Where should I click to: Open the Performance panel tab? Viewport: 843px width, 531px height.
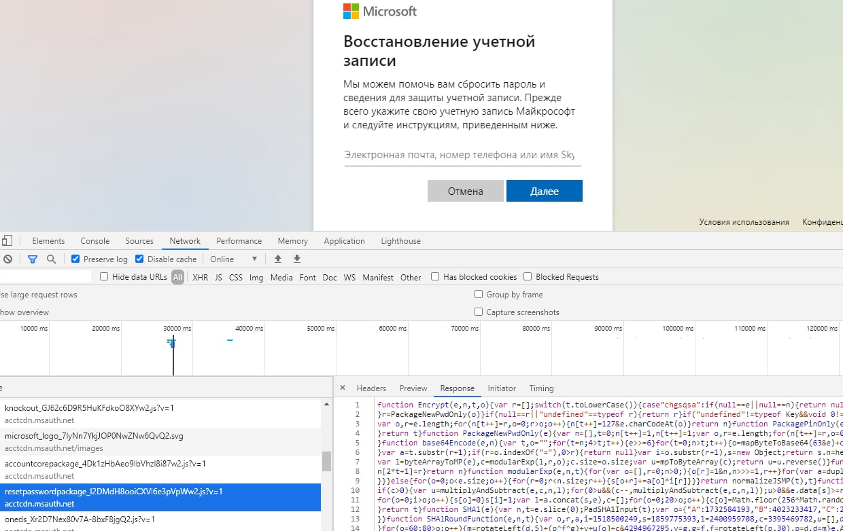tap(239, 240)
